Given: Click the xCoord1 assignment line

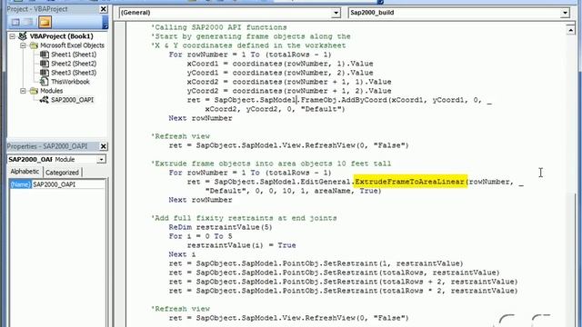Looking at the screenshot, I should 280,64.
